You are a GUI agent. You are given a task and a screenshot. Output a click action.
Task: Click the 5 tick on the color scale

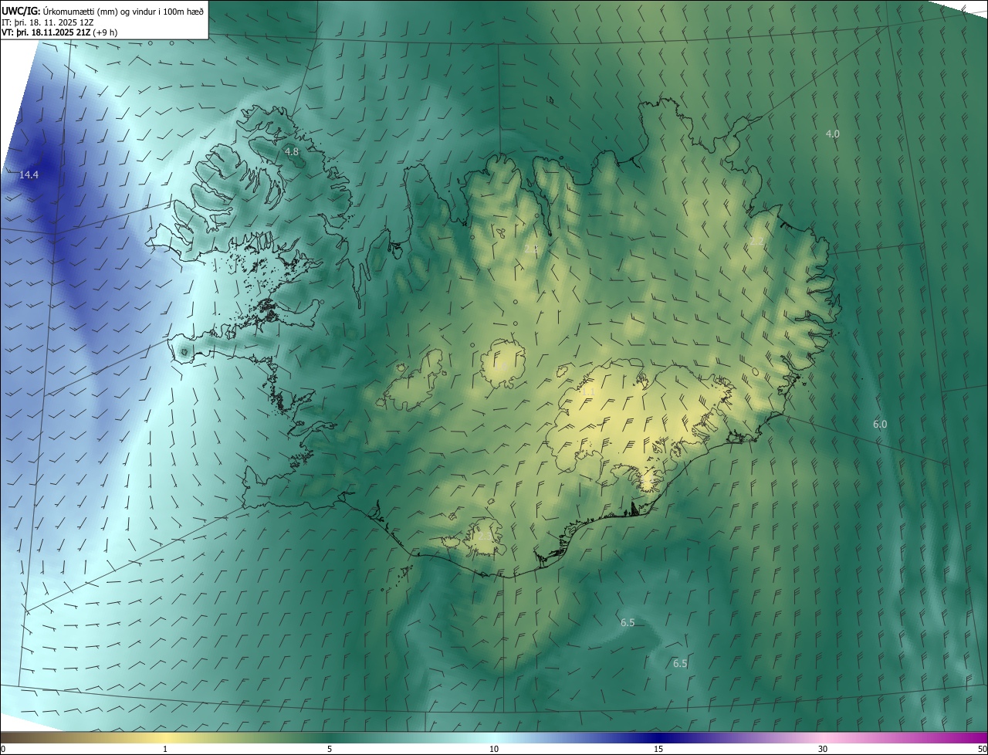pos(330,749)
